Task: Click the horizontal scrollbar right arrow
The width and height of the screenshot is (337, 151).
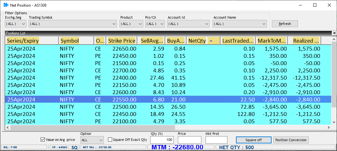Action: tap(329, 127)
